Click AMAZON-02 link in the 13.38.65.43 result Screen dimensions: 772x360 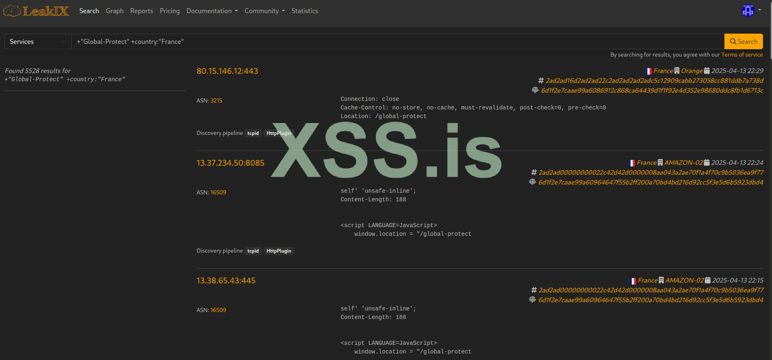(x=685, y=280)
